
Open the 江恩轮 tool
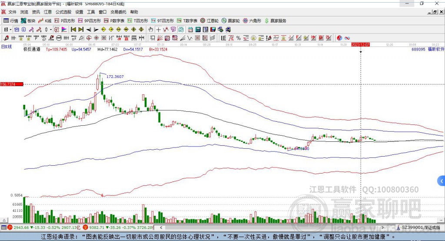(209, 21)
